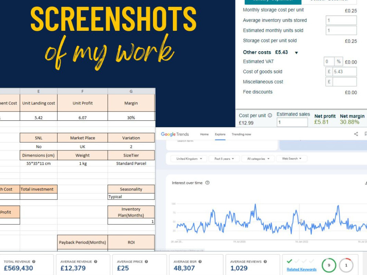Viewport: 367px width, 275px height.
Task: Click the green circle badge showing 9
Action: pos(329,265)
